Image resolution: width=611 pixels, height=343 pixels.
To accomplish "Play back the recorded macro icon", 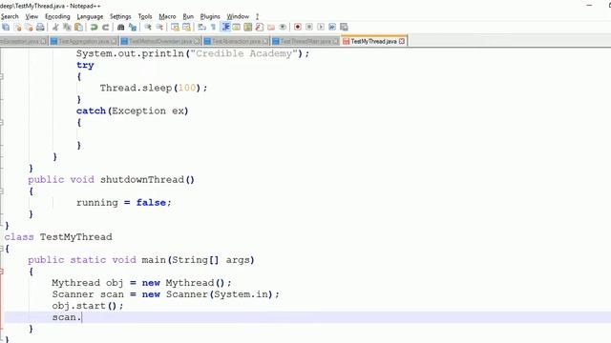I will (321, 27).
